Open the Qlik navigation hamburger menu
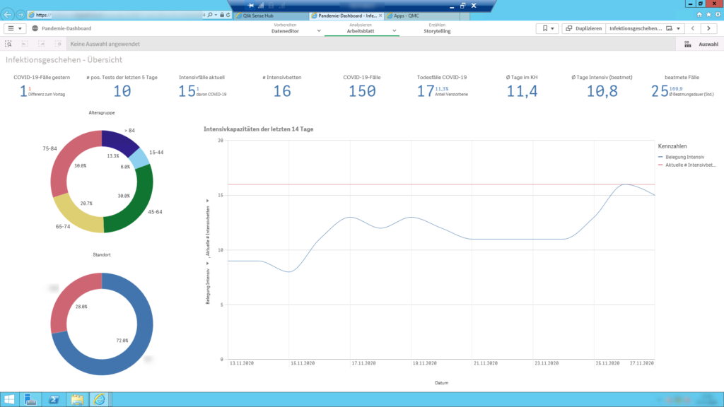This screenshot has width=724, height=407. tap(14, 28)
